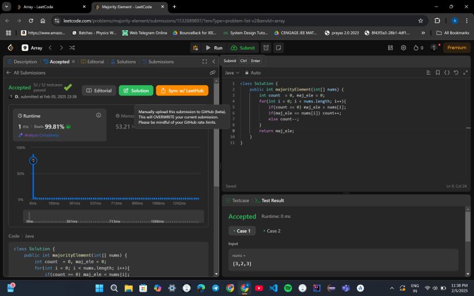Expand the Java language dropdown
Screen dimensions: 474x296
[x=231, y=72]
